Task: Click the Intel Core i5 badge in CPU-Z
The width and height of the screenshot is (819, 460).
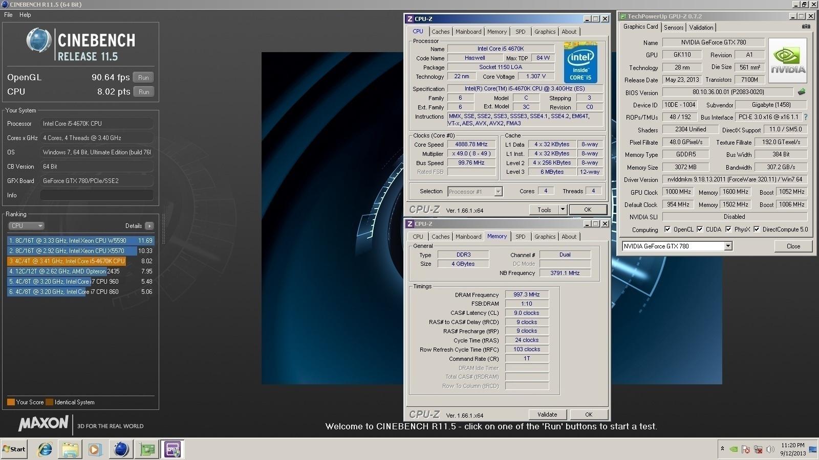Action: pyautogui.click(x=580, y=62)
